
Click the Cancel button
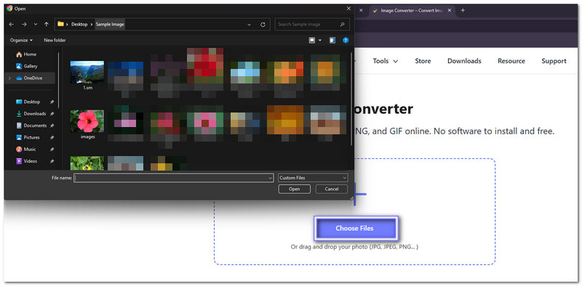tap(332, 189)
